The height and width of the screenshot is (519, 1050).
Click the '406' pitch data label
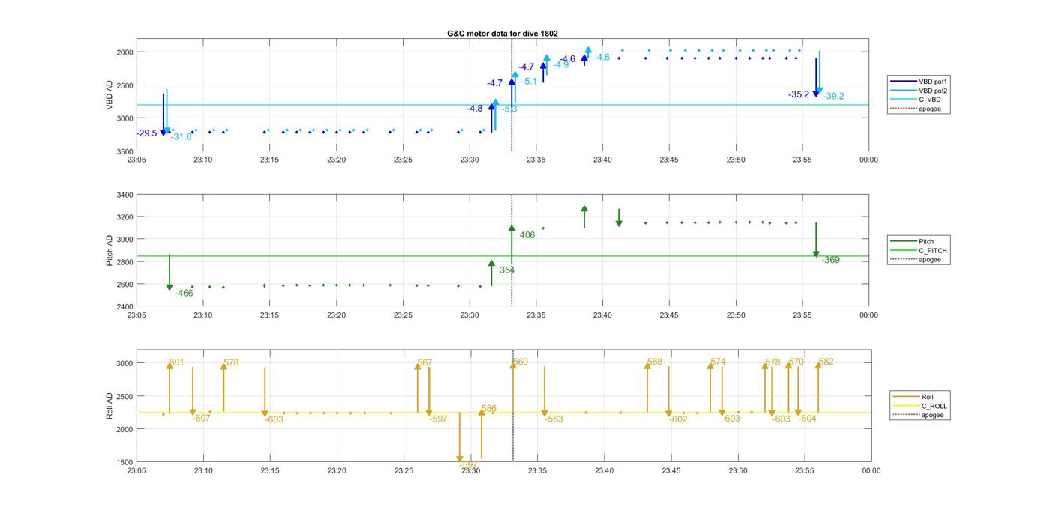(x=527, y=235)
